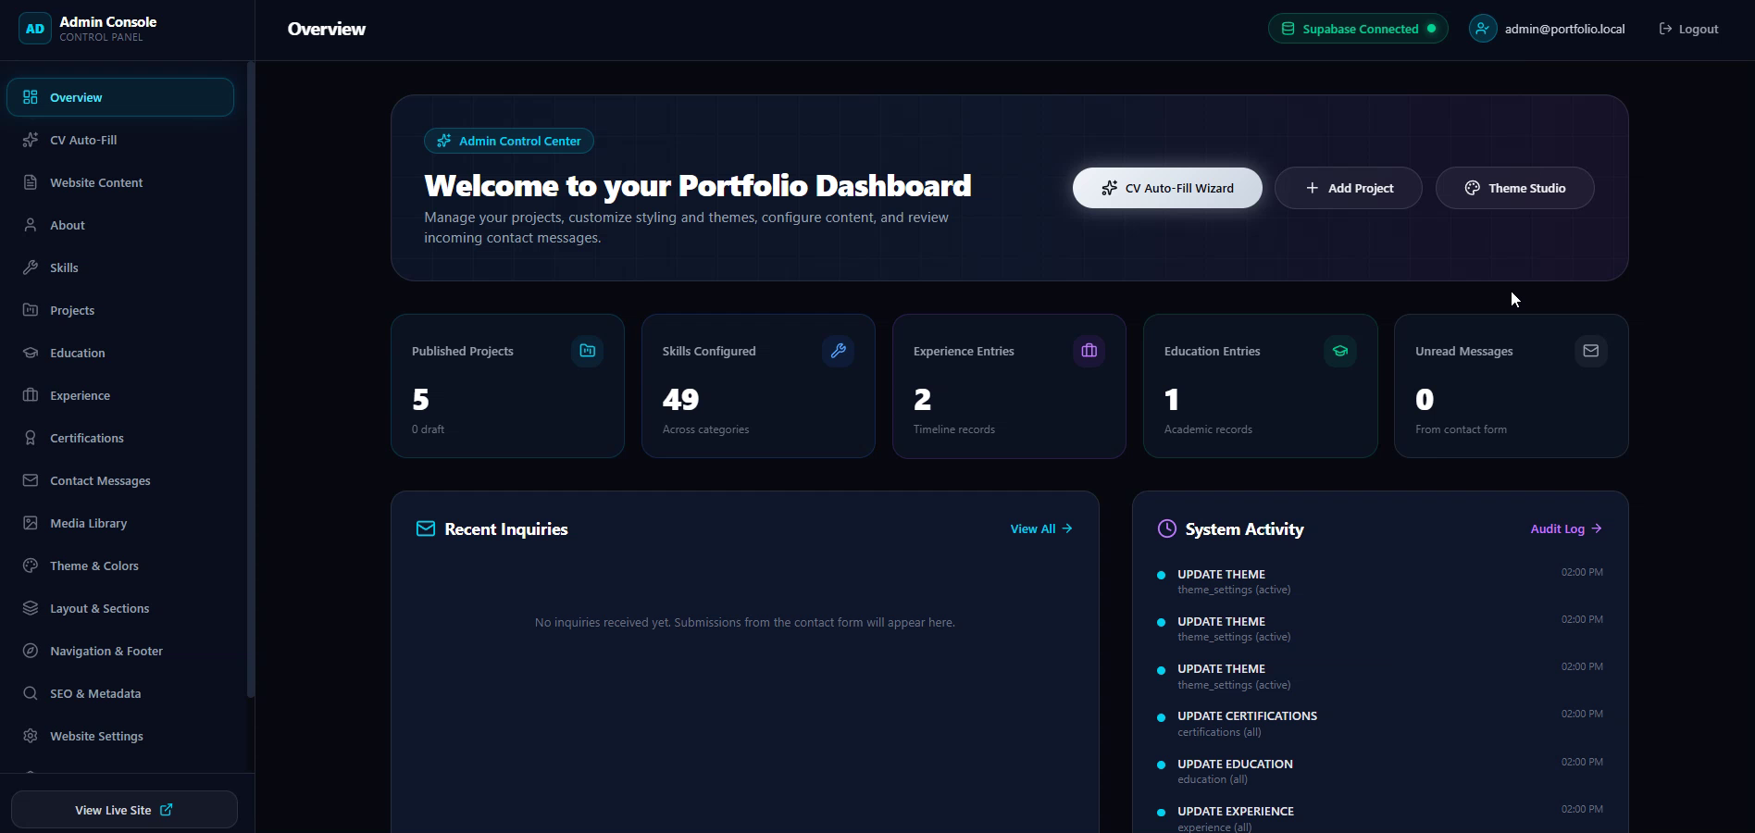Click the Supabase Connected status badge
This screenshot has width=1755, height=833.
[x=1358, y=29]
